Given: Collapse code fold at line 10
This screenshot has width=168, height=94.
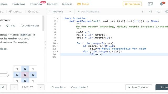Looking at the screenshot, I should pyautogui.click(x=57, y=43).
